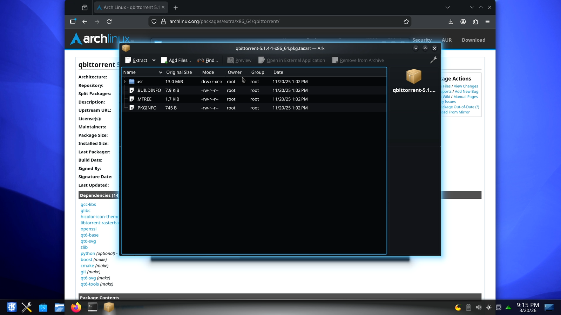Click the Ark window title package icon
The image size is (561, 315).
tap(126, 48)
